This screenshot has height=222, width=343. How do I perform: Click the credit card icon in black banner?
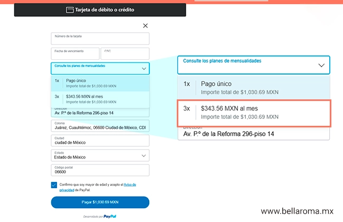coord(70,10)
